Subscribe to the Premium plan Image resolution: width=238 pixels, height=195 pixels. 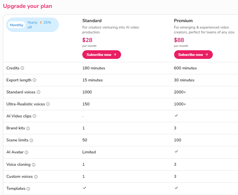193,55
